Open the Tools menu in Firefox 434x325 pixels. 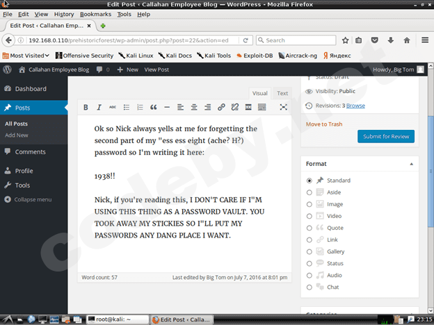tap(124, 14)
